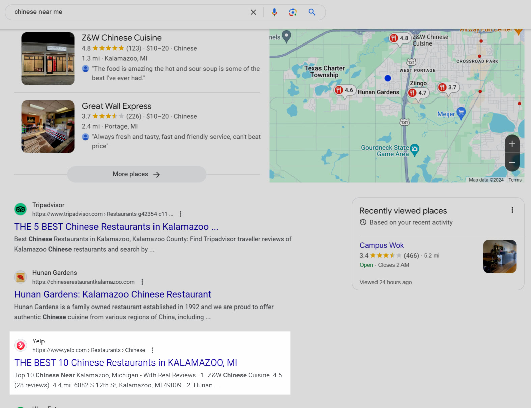Open Tripadvisor result options three-dot menu
This screenshot has height=408, width=531.
tap(181, 214)
